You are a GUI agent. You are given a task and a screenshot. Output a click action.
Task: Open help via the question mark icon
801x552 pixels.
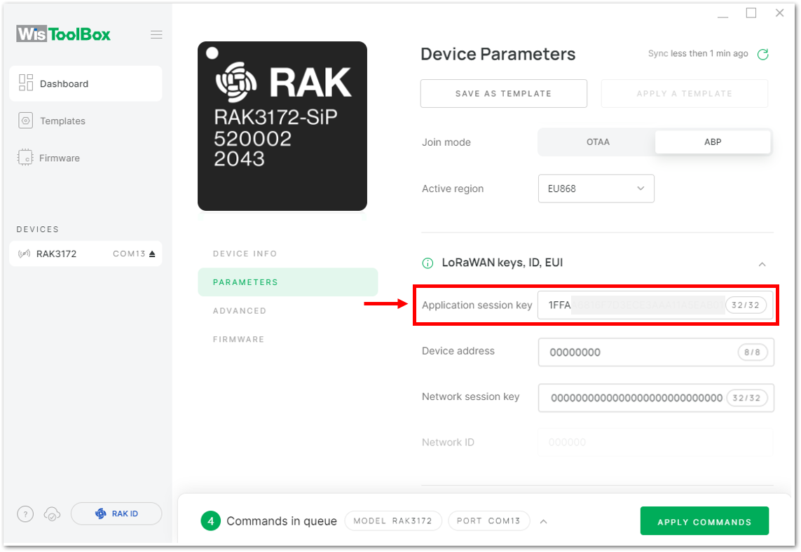25,513
